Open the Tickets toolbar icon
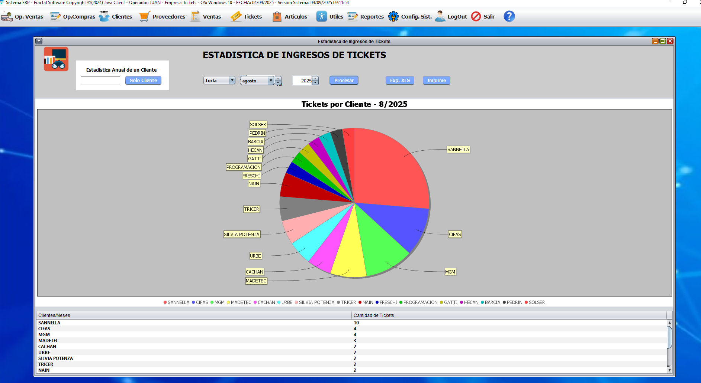The height and width of the screenshot is (383, 701). coord(236,17)
